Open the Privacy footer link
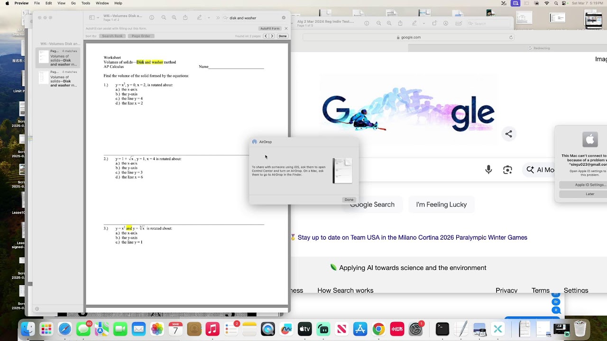The image size is (607, 341). [x=506, y=290]
